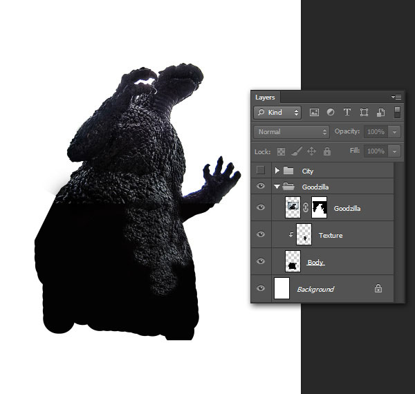Click the Fill label
Image resolution: width=415 pixels, height=394 pixels.
coord(355,151)
